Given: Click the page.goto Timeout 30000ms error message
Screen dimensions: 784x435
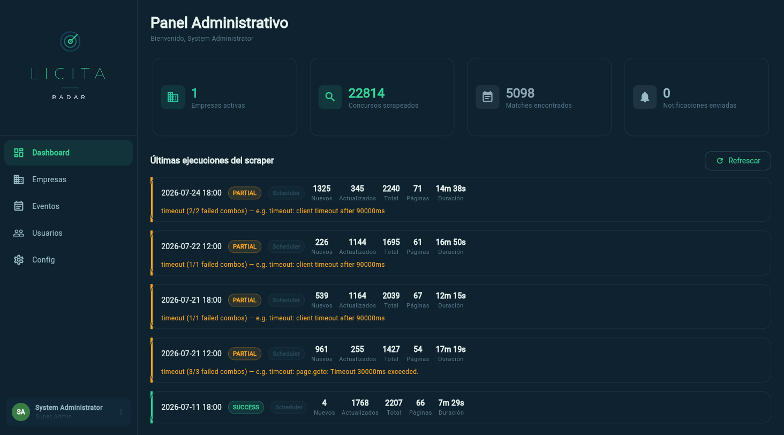Looking at the screenshot, I should (290, 372).
